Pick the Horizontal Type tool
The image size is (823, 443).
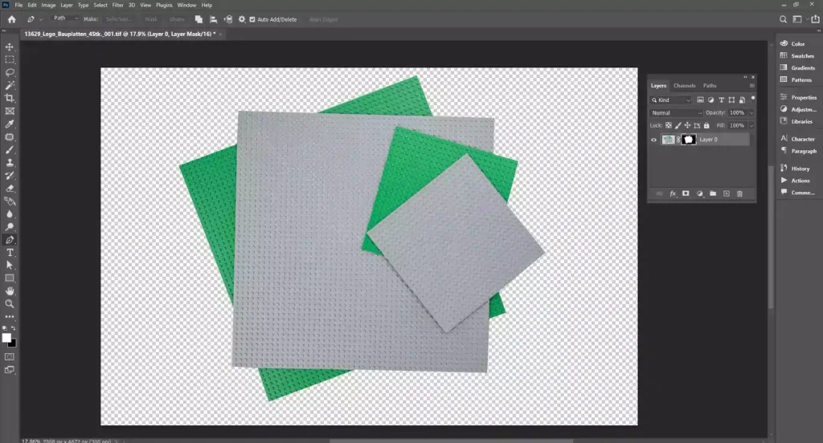pyautogui.click(x=10, y=252)
